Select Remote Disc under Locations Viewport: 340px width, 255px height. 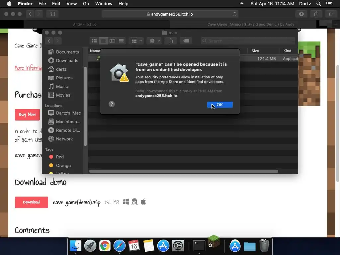click(x=64, y=130)
